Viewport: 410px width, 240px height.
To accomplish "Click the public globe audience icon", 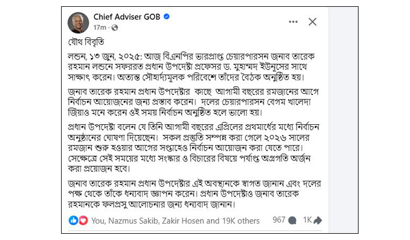I will pos(115,27).
